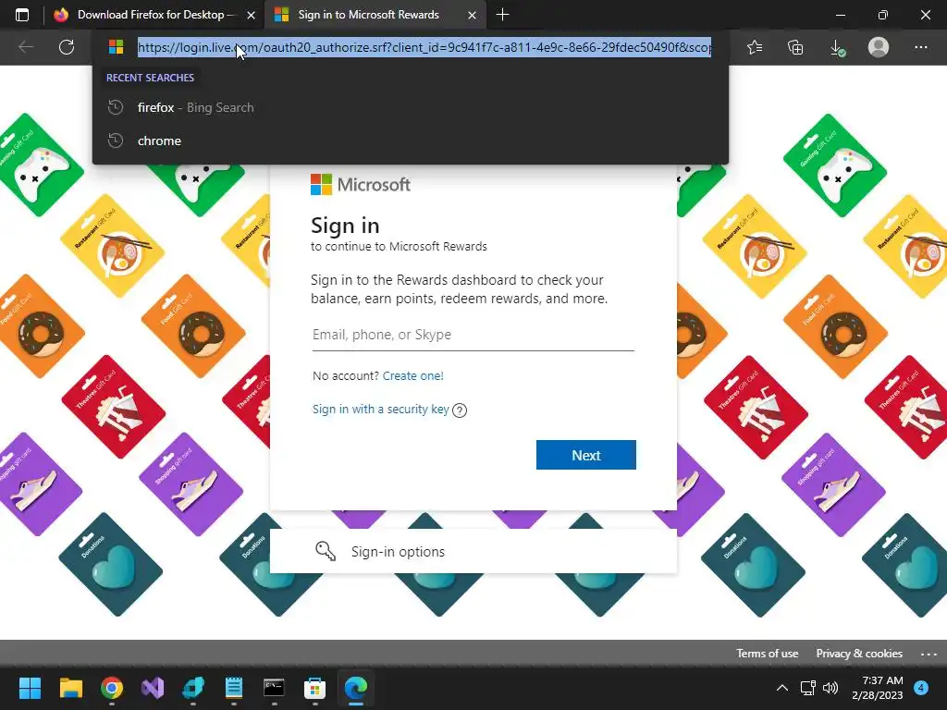Open Privacy & cookies link
Screen dimensions: 947x710
point(859,654)
